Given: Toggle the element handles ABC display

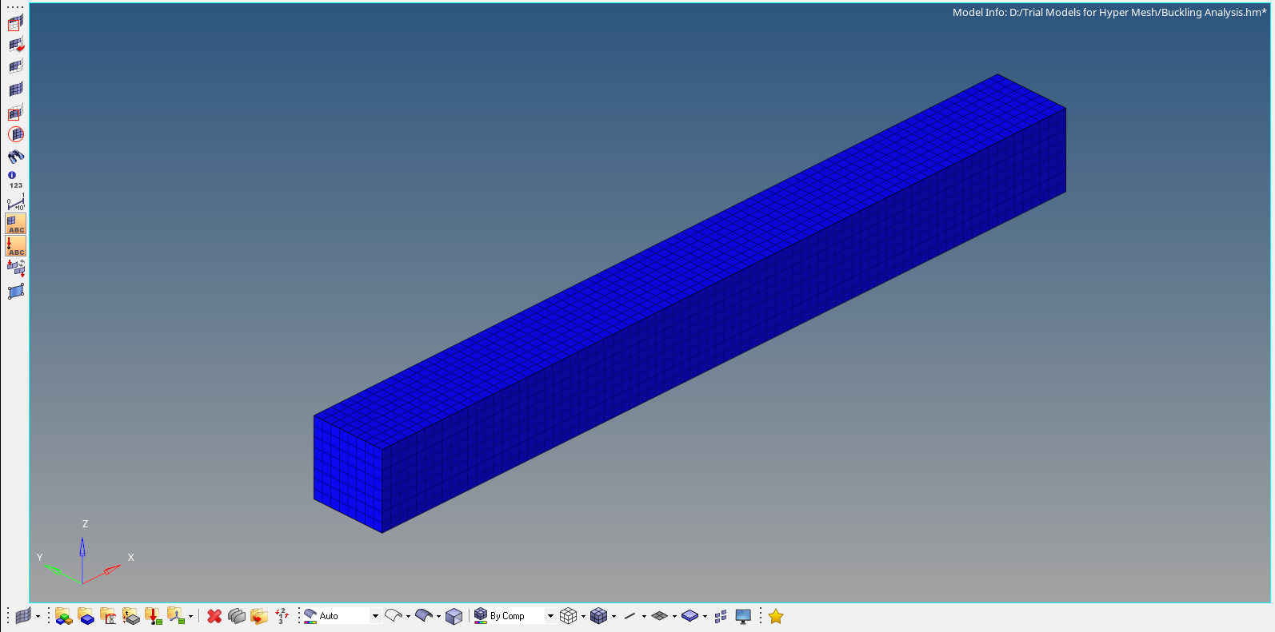Looking at the screenshot, I should (16, 224).
